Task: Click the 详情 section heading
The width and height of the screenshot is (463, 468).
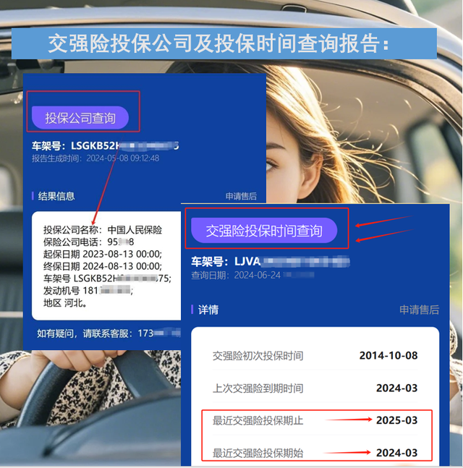Action: 208,310
